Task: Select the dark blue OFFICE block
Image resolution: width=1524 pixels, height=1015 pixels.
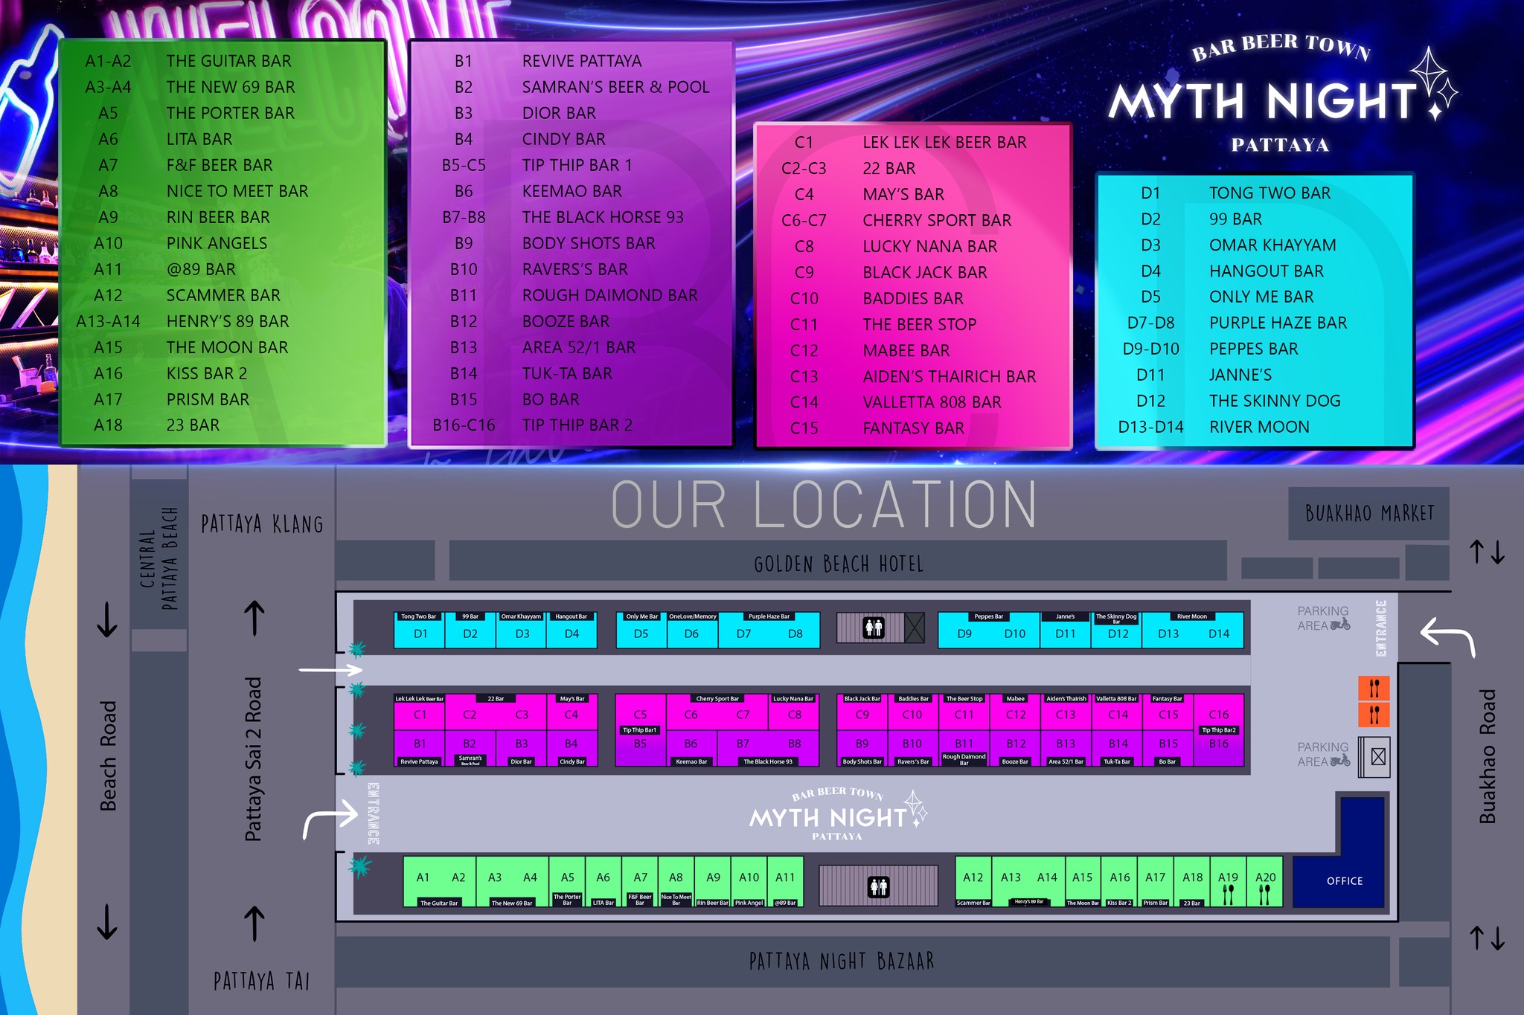Action: (x=1347, y=881)
